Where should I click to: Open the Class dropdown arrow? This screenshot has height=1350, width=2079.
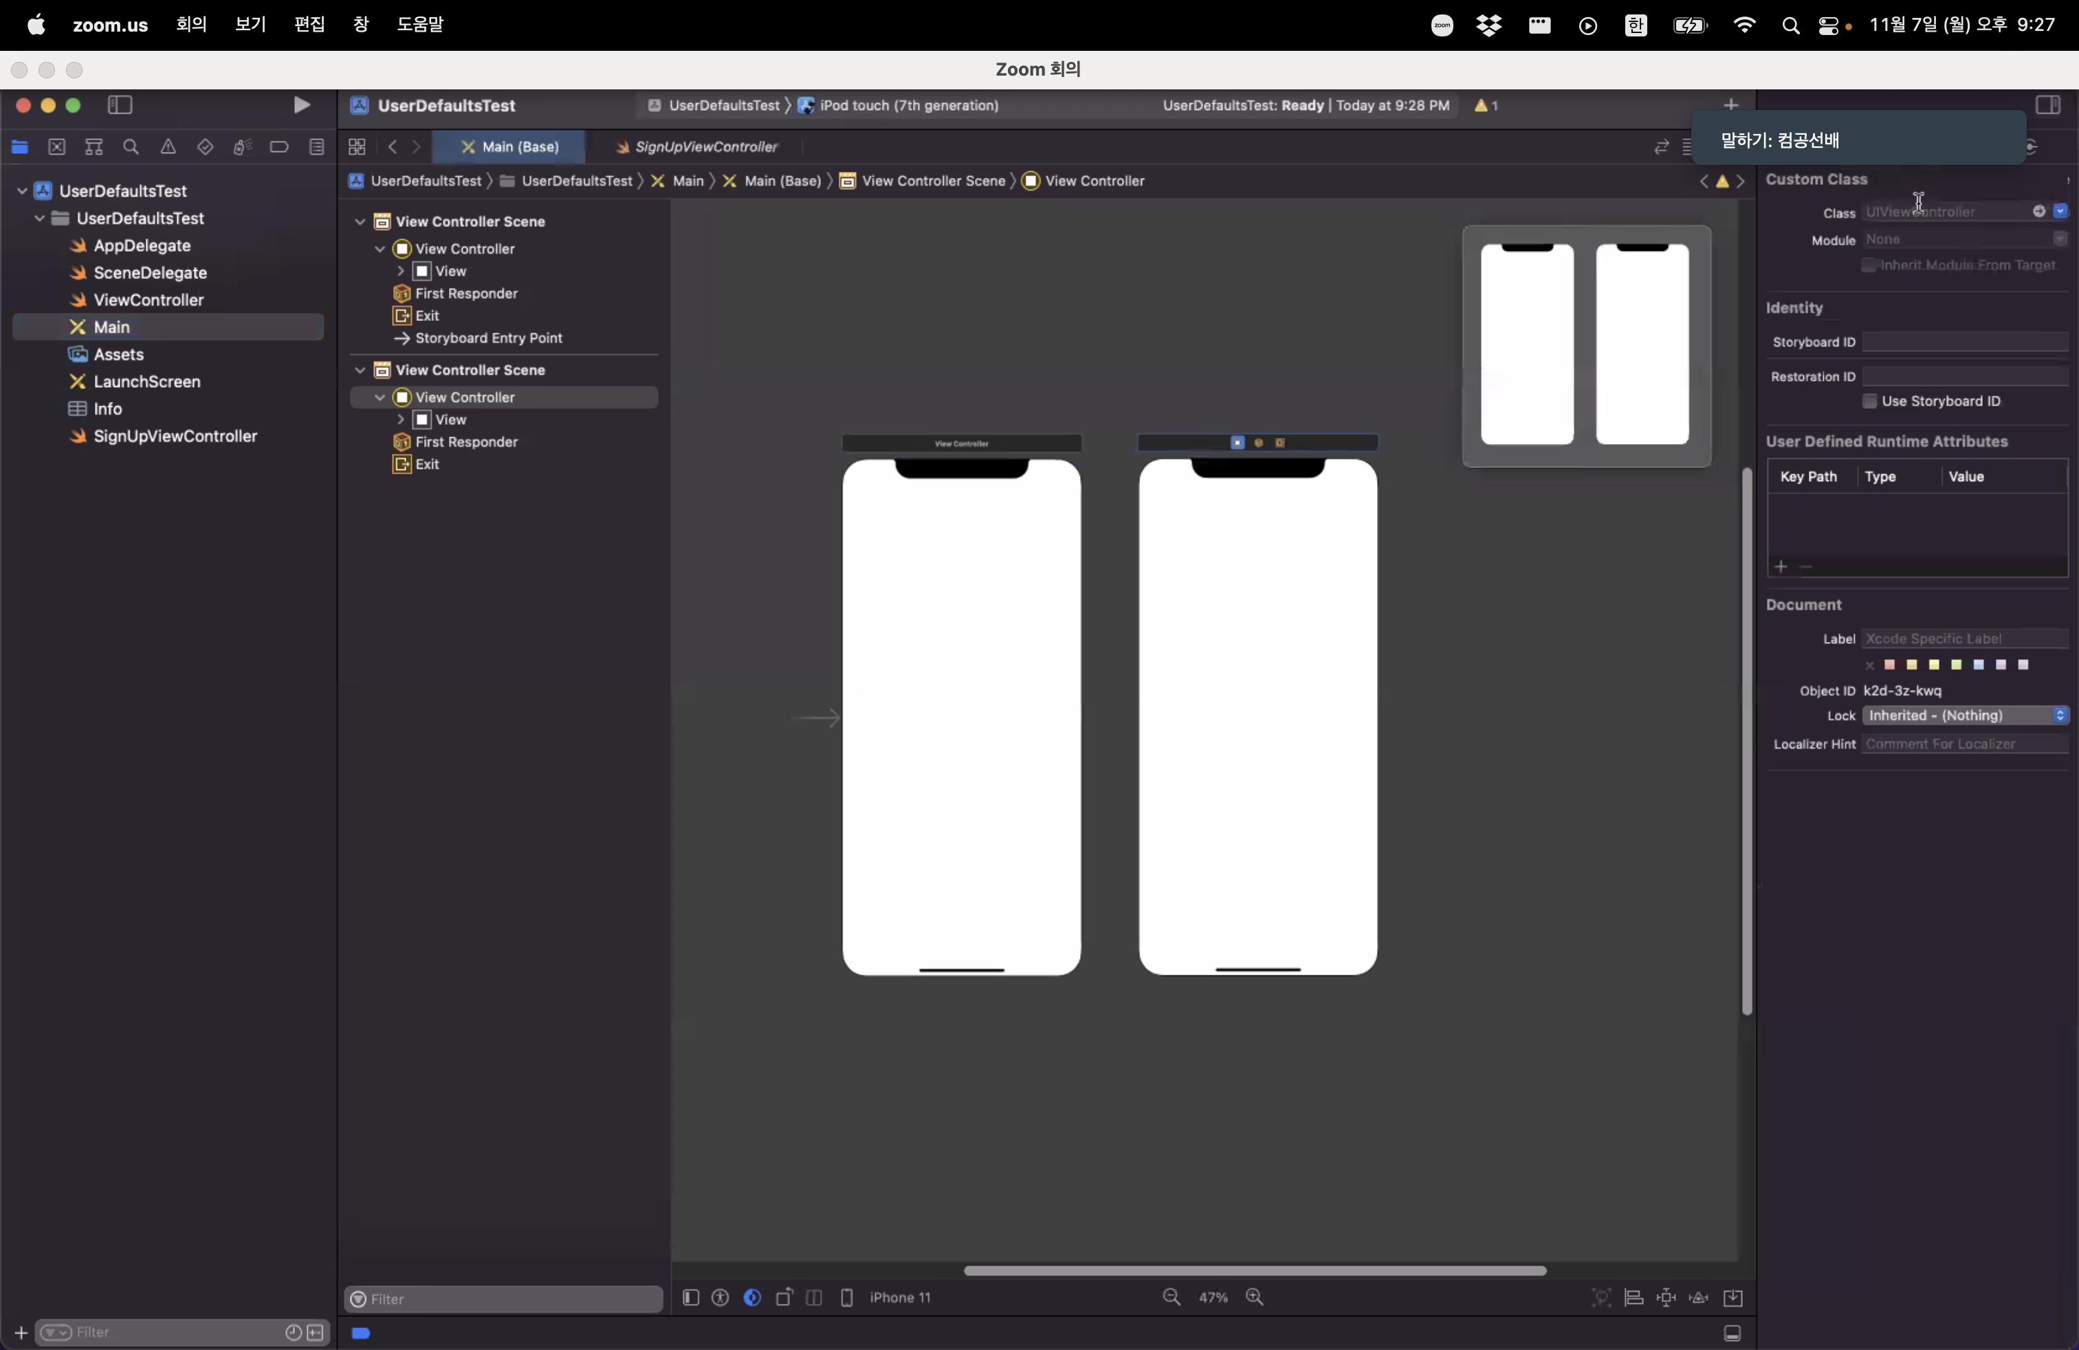(2060, 211)
